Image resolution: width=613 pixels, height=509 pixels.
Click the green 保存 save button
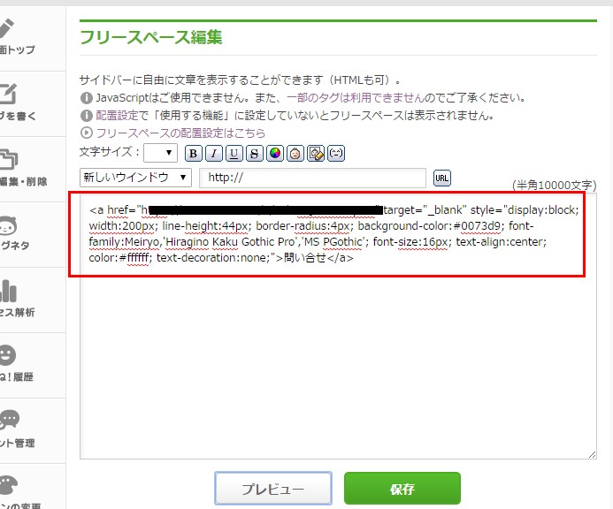click(402, 489)
